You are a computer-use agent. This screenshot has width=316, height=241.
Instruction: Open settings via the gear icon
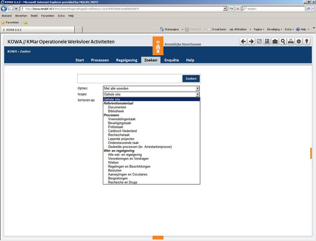coord(299,42)
